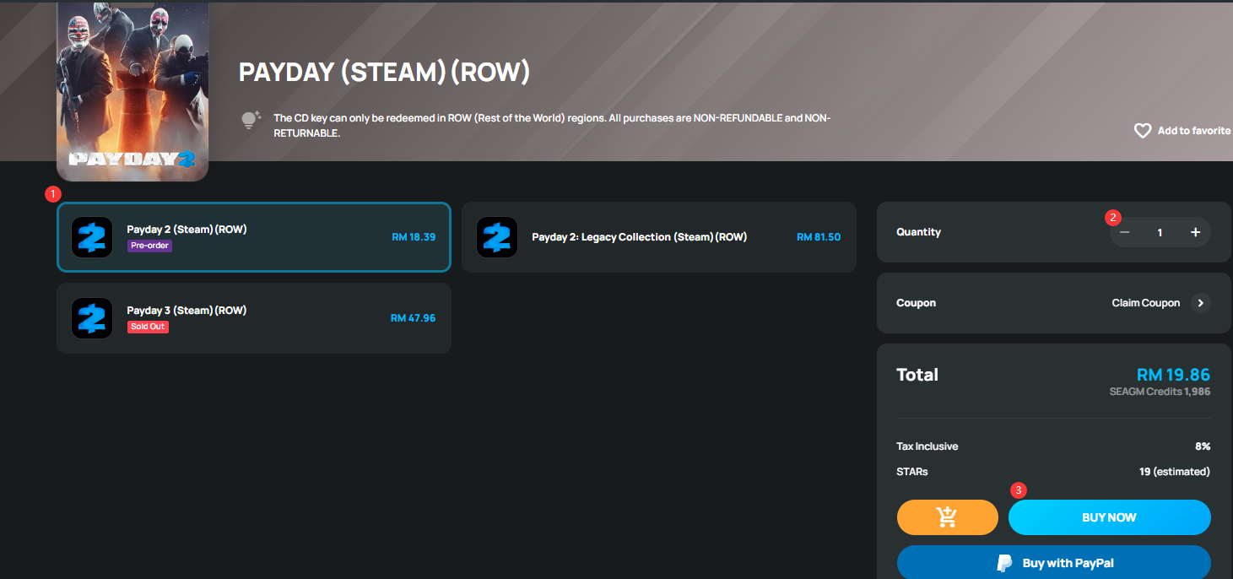Click the heart icon beside Add to favorite

(x=1143, y=131)
